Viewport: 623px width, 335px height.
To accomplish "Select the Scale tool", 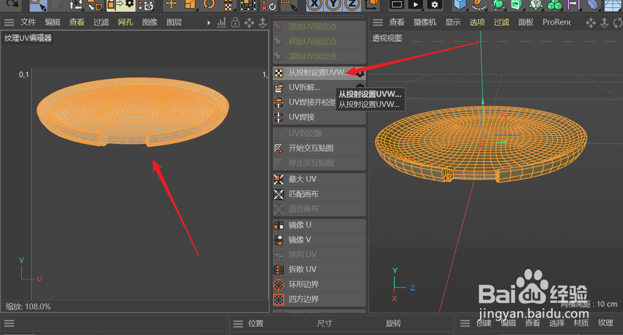I will (x=190, y=5).
